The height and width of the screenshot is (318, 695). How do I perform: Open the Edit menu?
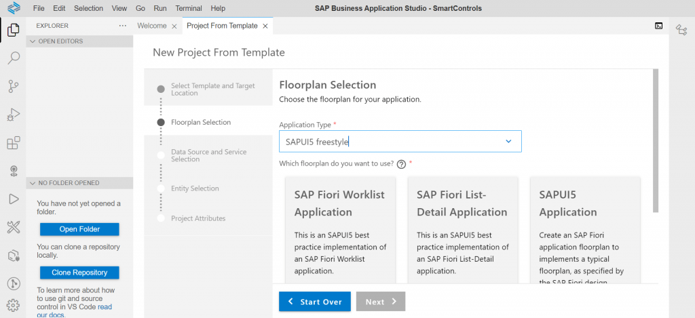click(59, 8)
